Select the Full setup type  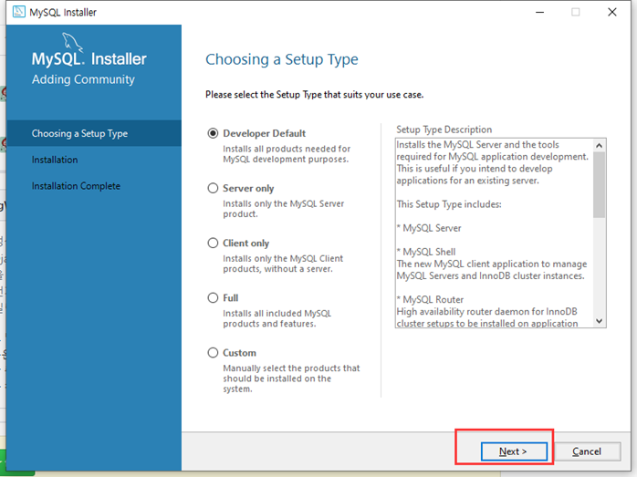[x=213, y=297]
